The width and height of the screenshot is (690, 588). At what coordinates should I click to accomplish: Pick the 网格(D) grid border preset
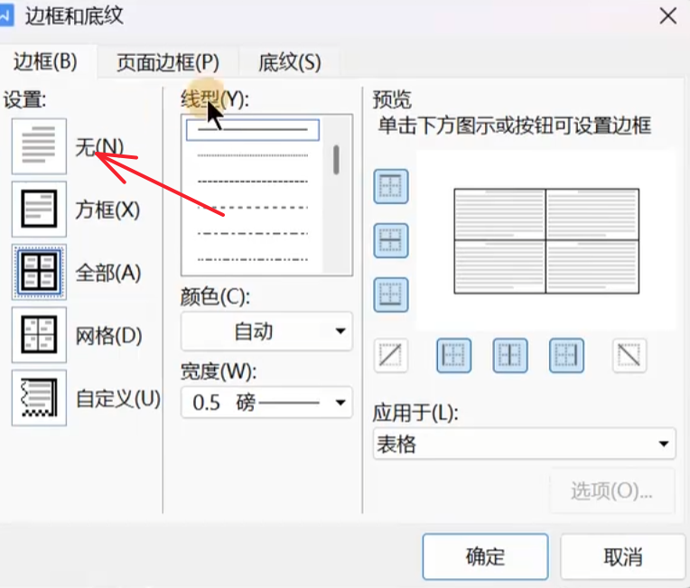(39, 335)
